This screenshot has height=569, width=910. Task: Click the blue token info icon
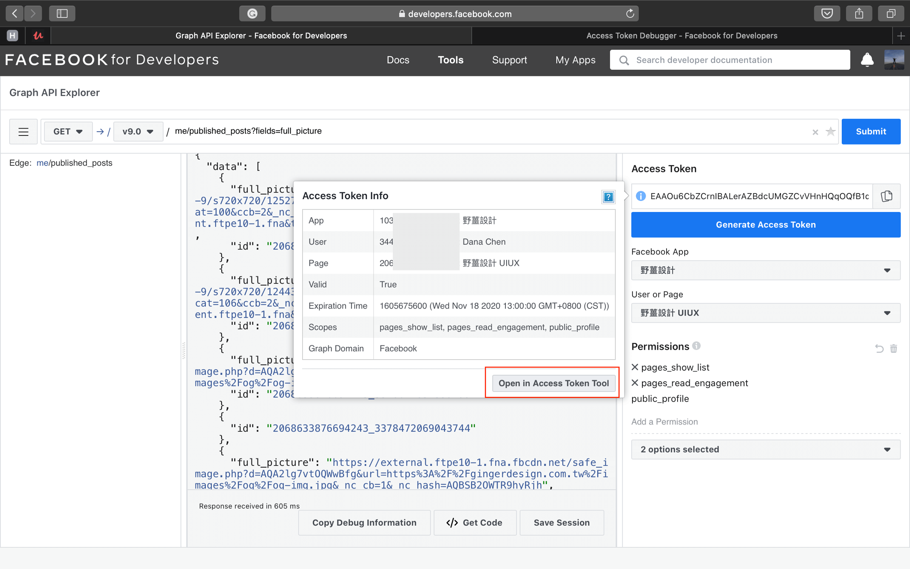(x=641, y=196)
